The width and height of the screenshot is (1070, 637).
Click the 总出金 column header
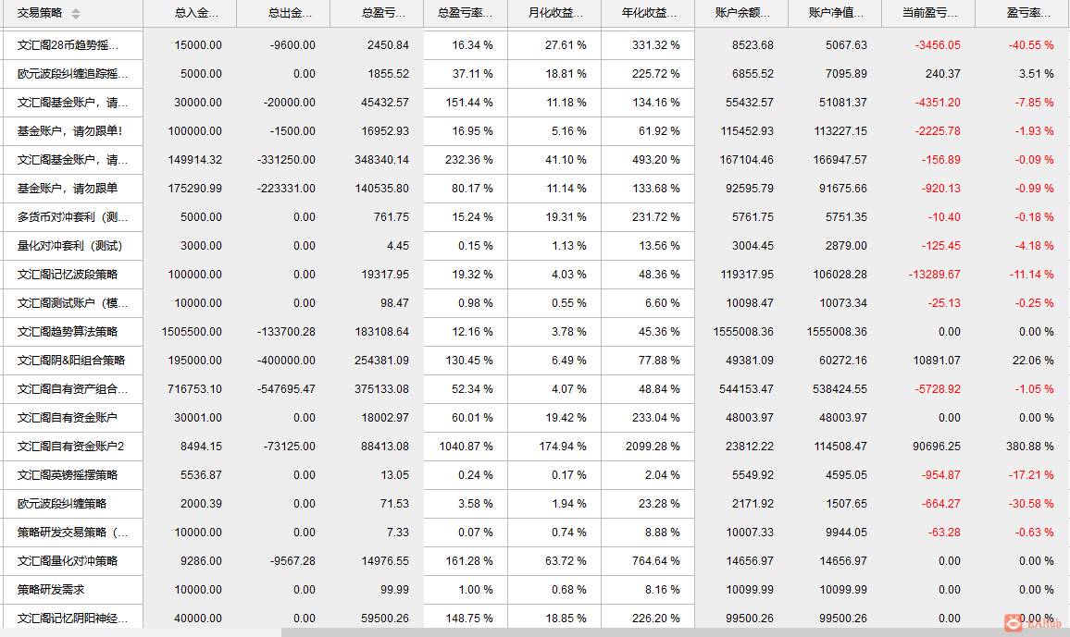(x=290, y=14)
